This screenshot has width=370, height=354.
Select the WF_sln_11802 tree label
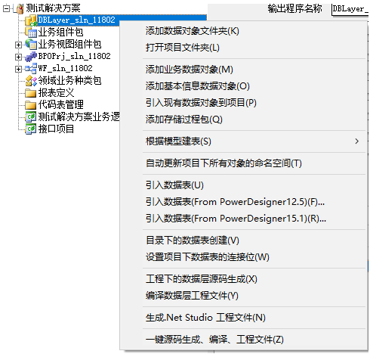(65, 68)
